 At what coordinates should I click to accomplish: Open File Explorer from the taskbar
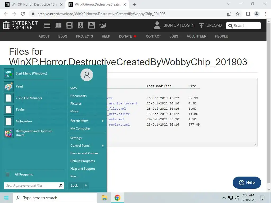[x=104, y=198]
